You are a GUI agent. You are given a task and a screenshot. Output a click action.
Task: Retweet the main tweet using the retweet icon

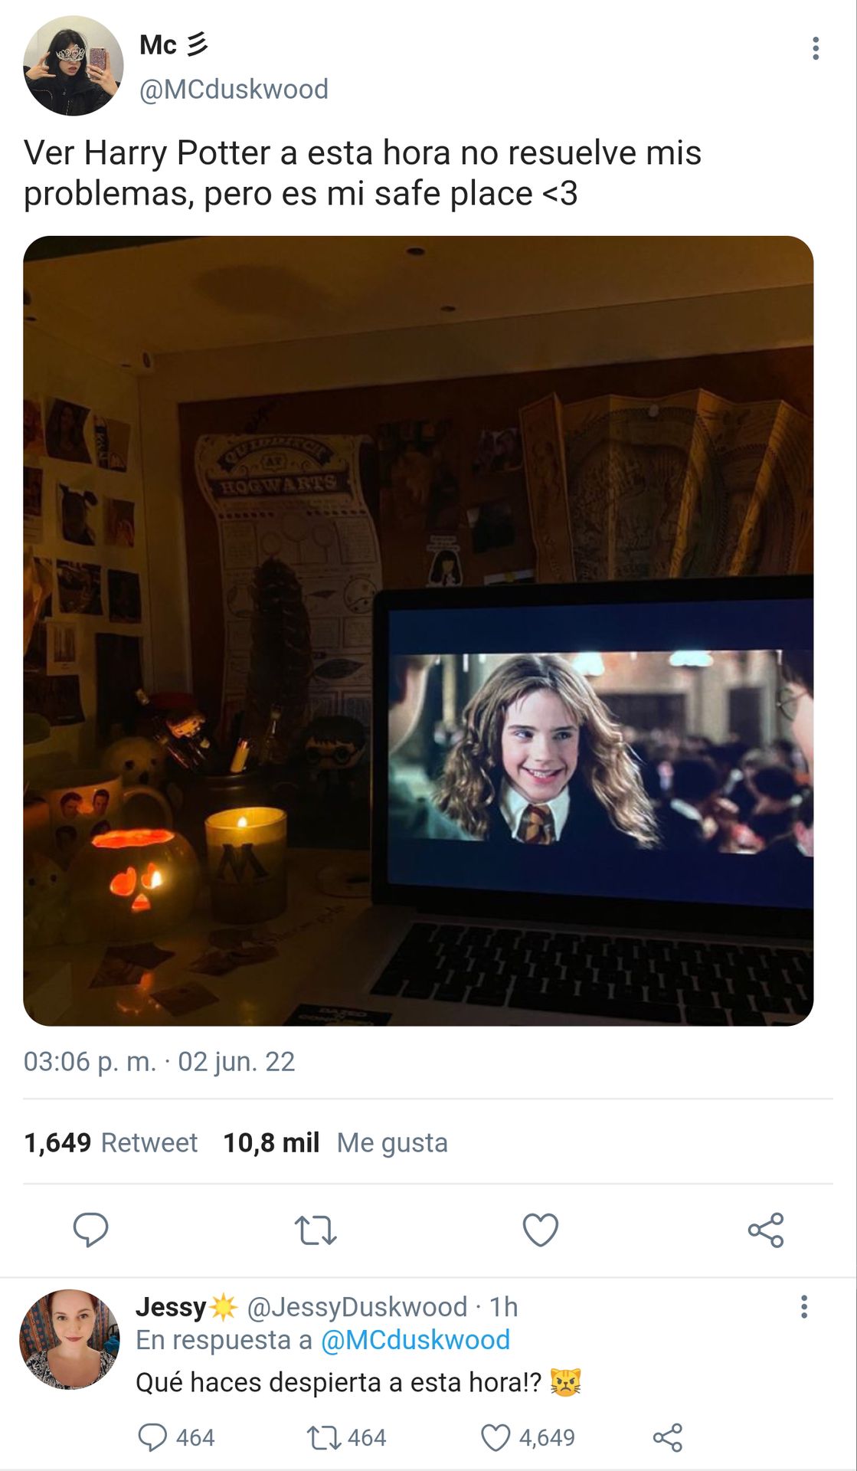[316, 1230]
